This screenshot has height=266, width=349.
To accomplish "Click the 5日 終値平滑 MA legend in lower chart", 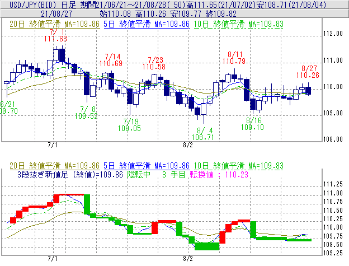I will click(x=147, y=166).
